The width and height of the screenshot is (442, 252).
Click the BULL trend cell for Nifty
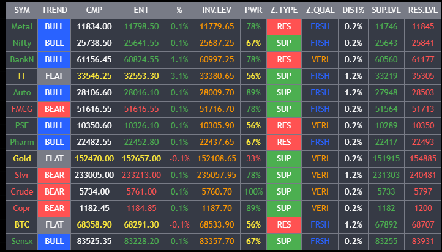coord(54,43)
